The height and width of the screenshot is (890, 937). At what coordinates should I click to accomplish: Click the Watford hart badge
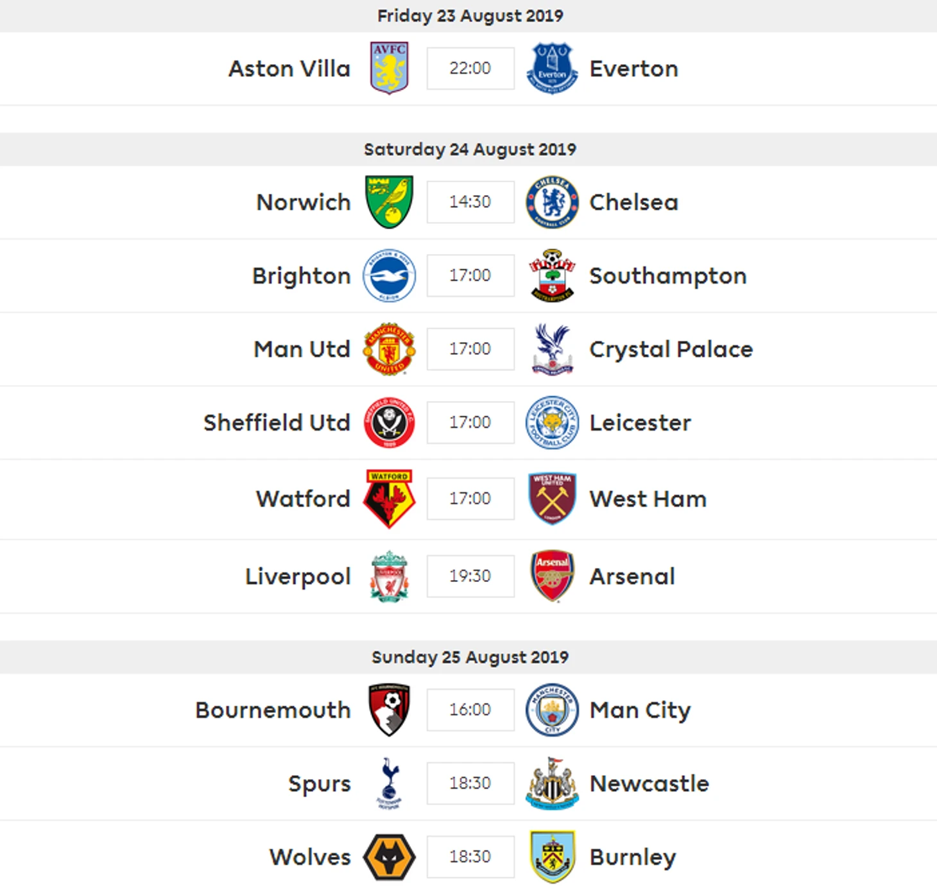[x=389, y=499]
